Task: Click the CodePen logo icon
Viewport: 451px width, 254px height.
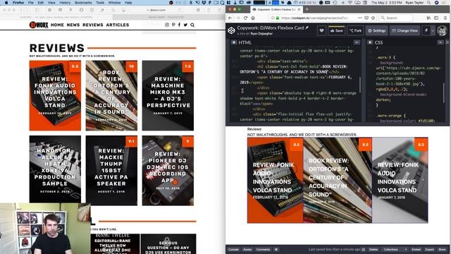Action: (231, 30)
